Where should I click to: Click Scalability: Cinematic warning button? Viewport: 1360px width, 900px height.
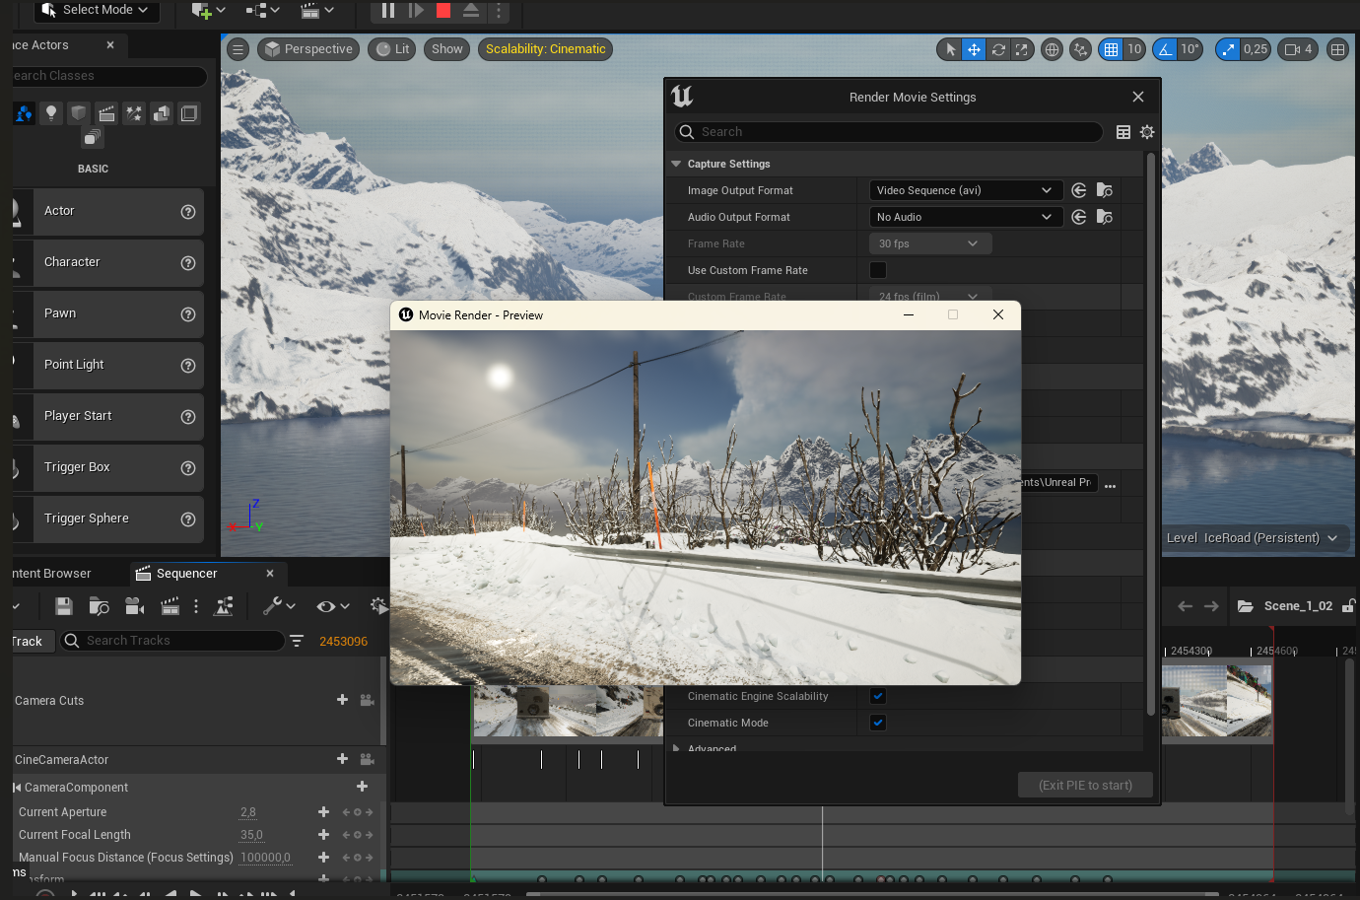(x=545, y=49)
